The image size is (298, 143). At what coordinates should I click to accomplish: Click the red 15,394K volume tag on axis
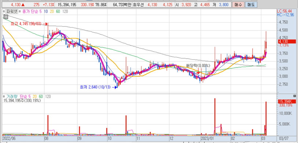287,102
